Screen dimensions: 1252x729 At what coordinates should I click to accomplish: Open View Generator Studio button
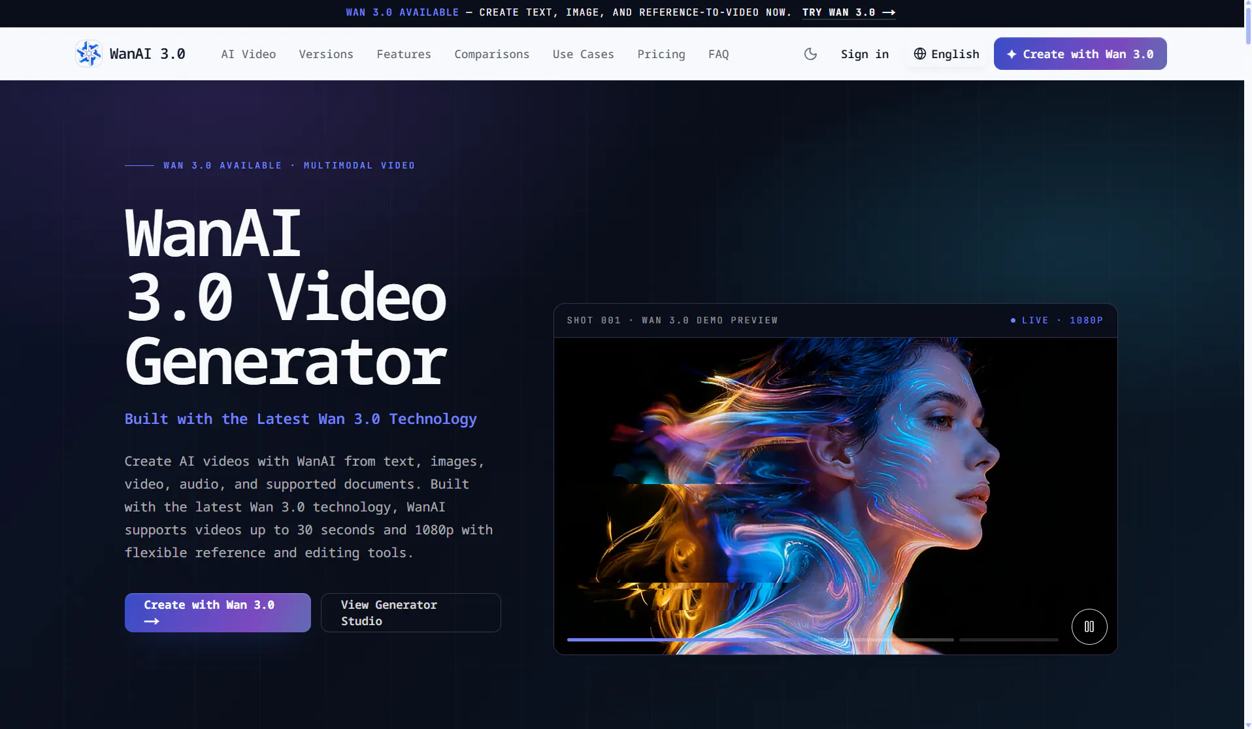click(411, 613)
